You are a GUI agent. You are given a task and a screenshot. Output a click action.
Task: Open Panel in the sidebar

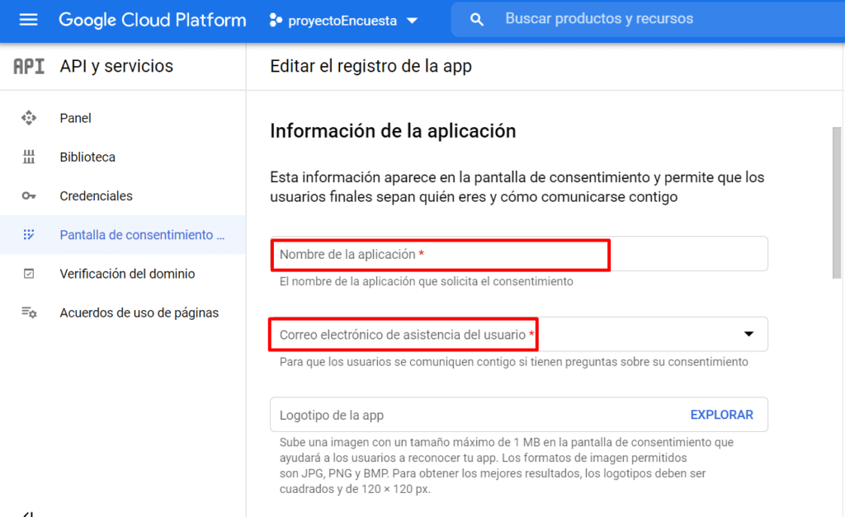pyautogui.click(x=123, y=118)
